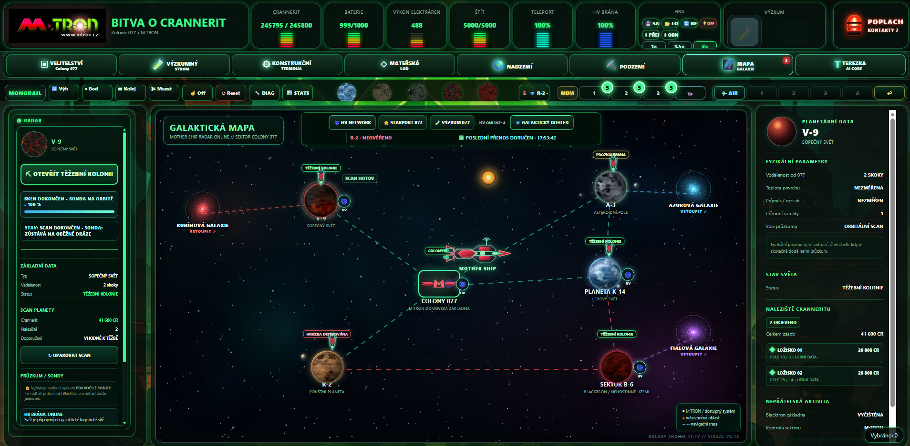The height and width of the screenshot is (446, 910).
Task: Toggle the red OFF light button under HRA
Action: pos(708,23)
